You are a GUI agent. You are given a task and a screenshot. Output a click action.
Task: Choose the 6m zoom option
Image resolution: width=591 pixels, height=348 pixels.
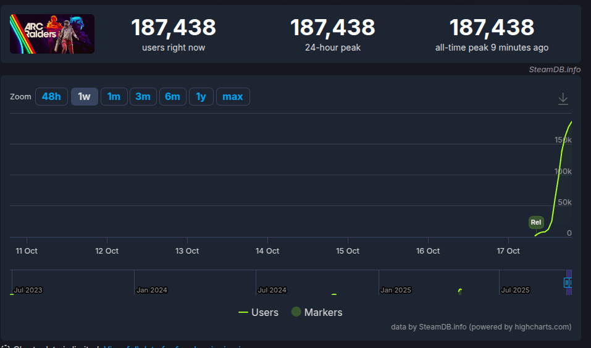coord(173,97)
